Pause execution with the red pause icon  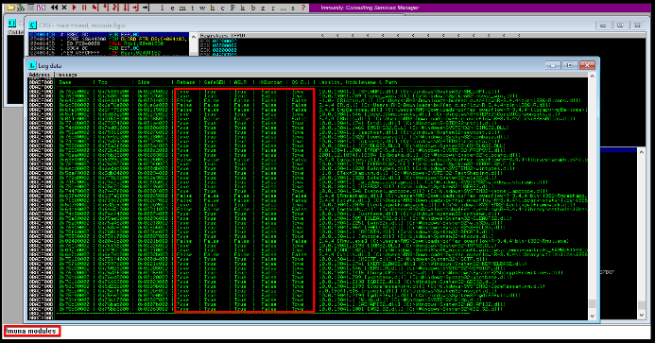84,8
